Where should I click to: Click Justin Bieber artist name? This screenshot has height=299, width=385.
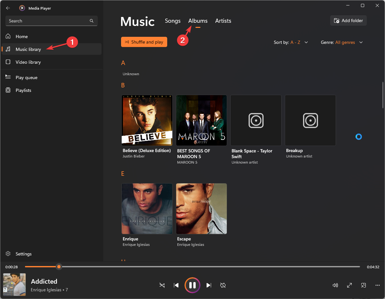pyautogui.click(x=134, y=156)
